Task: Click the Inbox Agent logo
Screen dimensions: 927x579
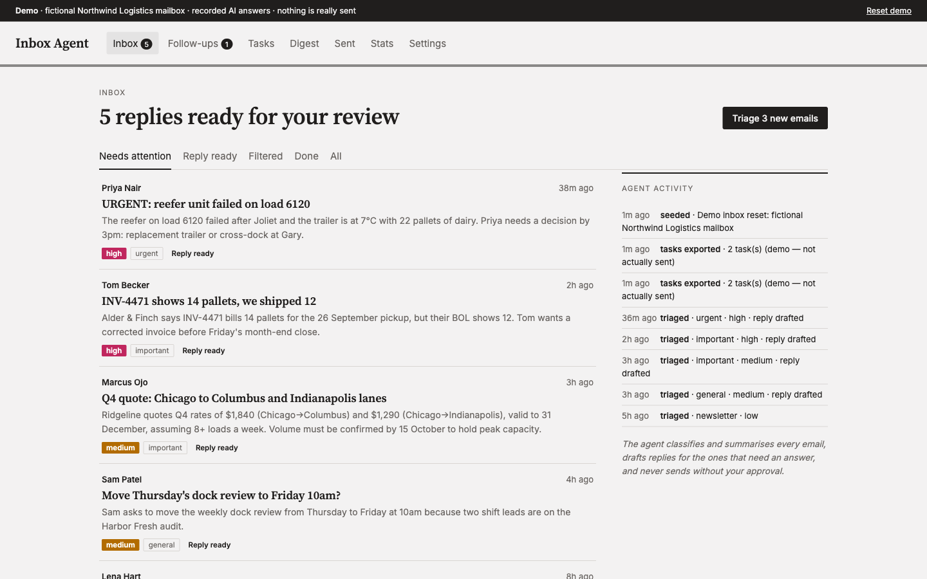Action: pyautogui.click(x=52, y=43)
